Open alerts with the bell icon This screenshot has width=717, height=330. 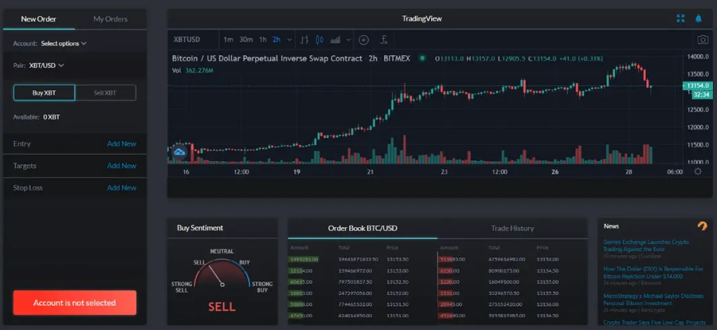tap(698, 18)
